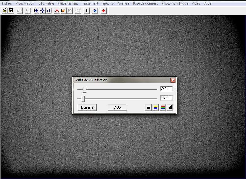Click the greyed sliders settings icon
Viewport: 246px width, 179px height.
pyautogui.click(x=28, y=11)
